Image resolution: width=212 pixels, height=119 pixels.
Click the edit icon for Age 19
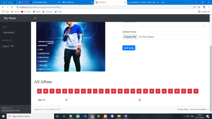(66, 100)
